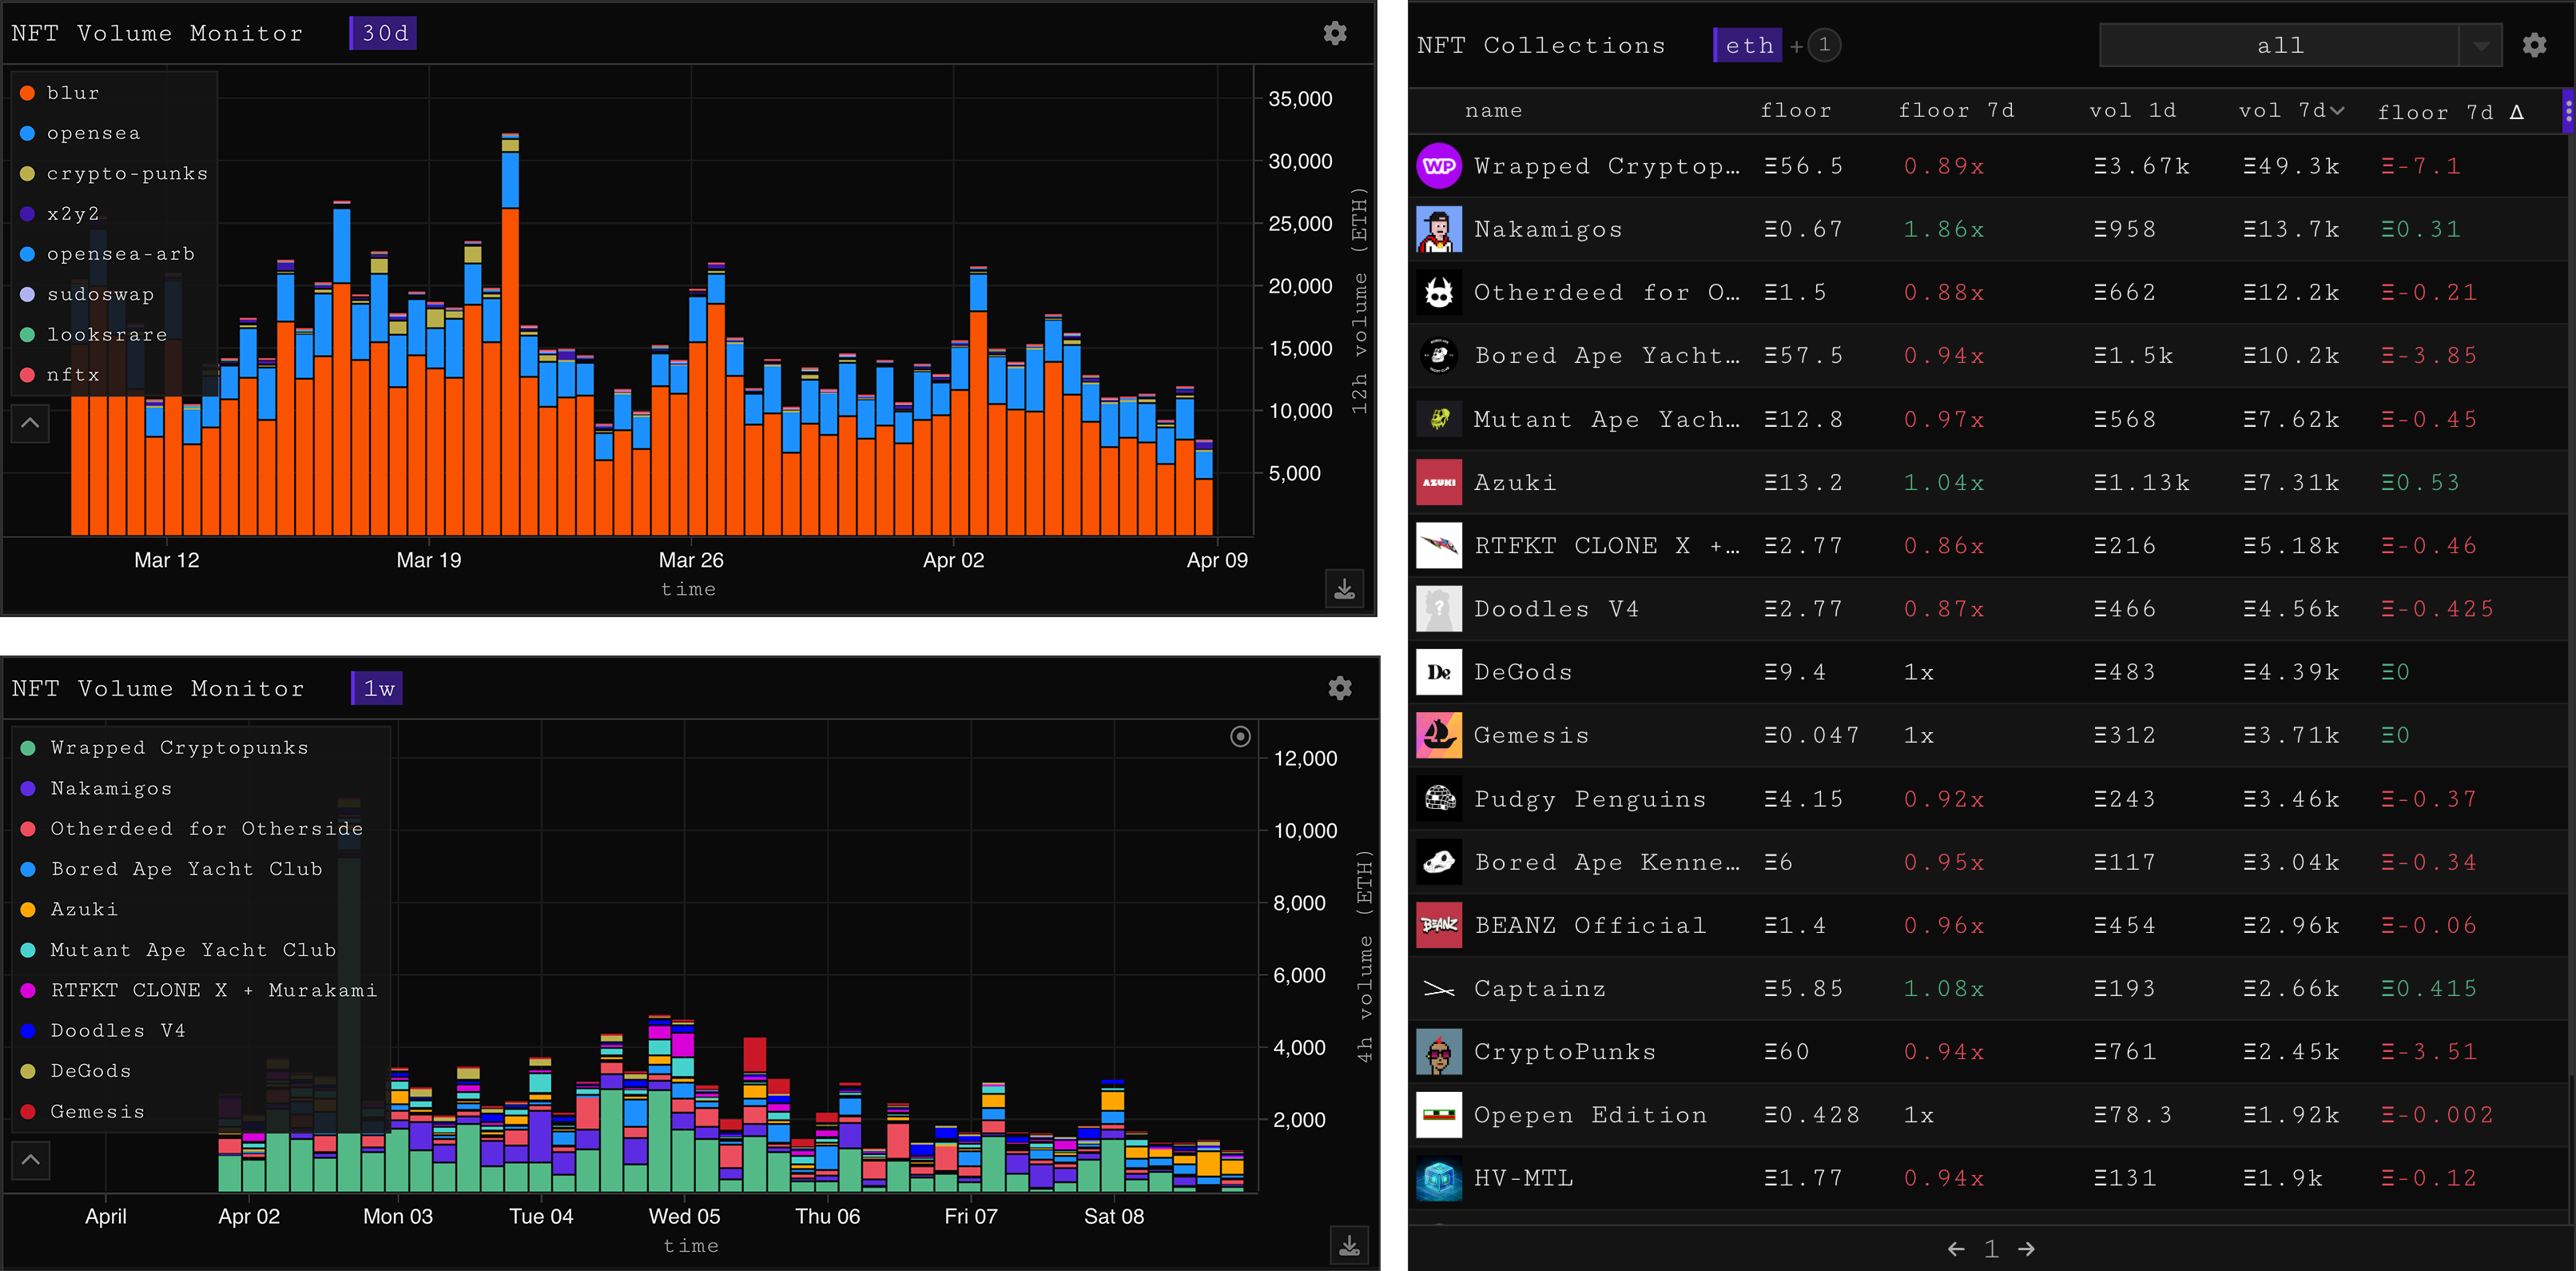This screenshot has width=2576, height=1271.
Task: Select the 30d timeframe tab
Action: (x=384, y=33)
